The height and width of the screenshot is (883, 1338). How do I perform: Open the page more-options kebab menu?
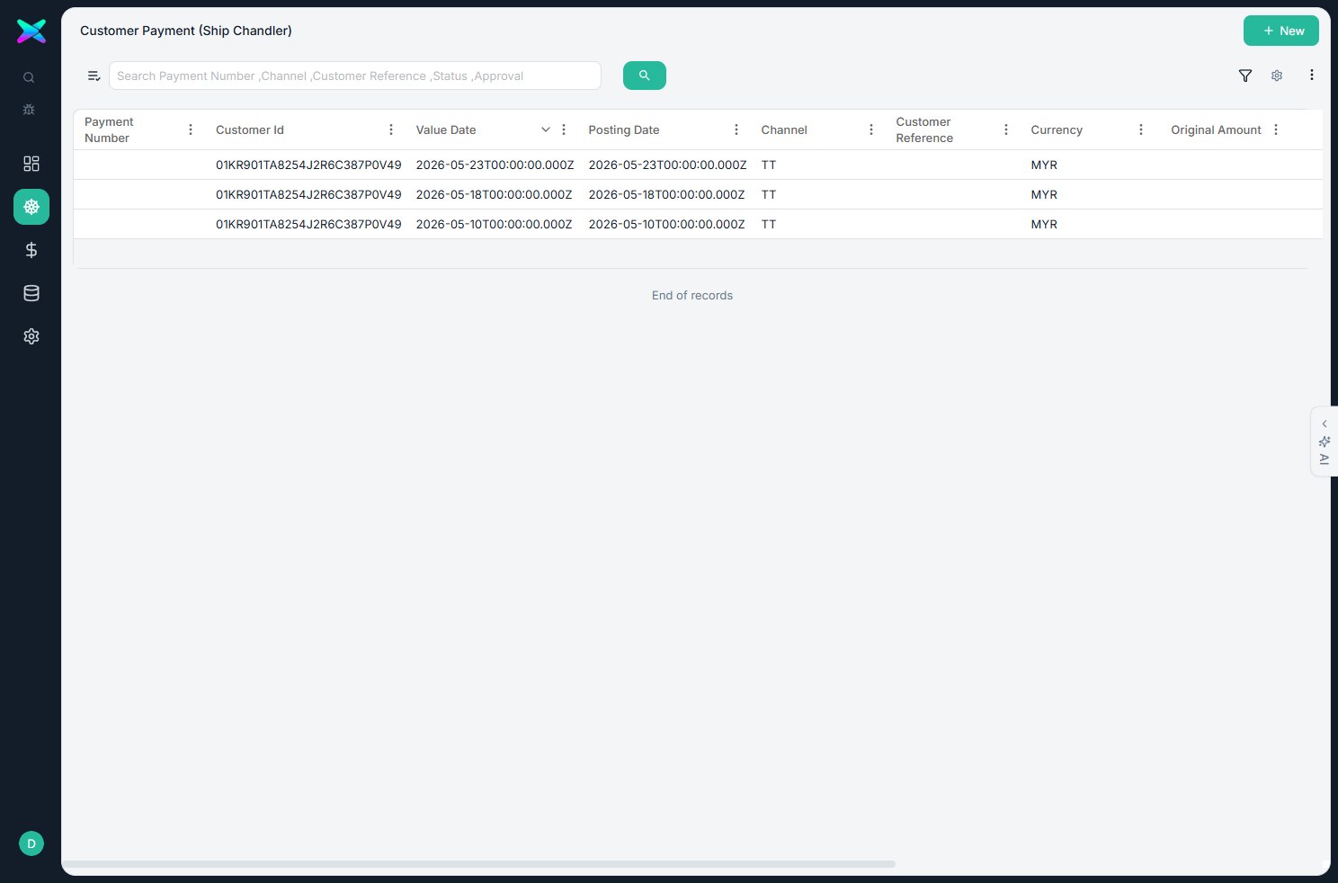pos(1312,76)
